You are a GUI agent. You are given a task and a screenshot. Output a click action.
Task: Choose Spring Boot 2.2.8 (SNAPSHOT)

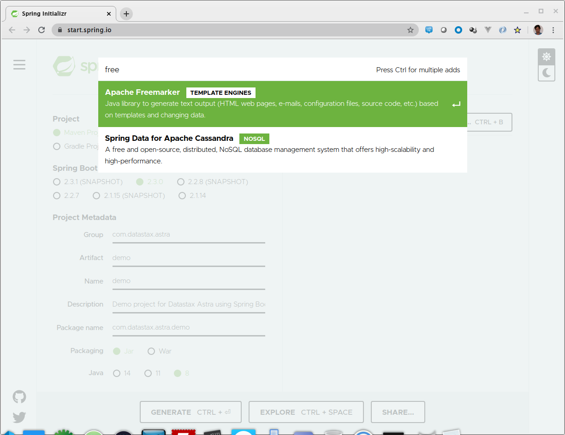coord(181,182)
